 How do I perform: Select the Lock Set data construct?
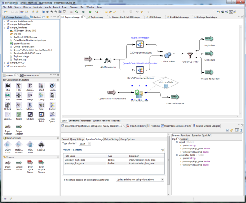tap(41, 146)
